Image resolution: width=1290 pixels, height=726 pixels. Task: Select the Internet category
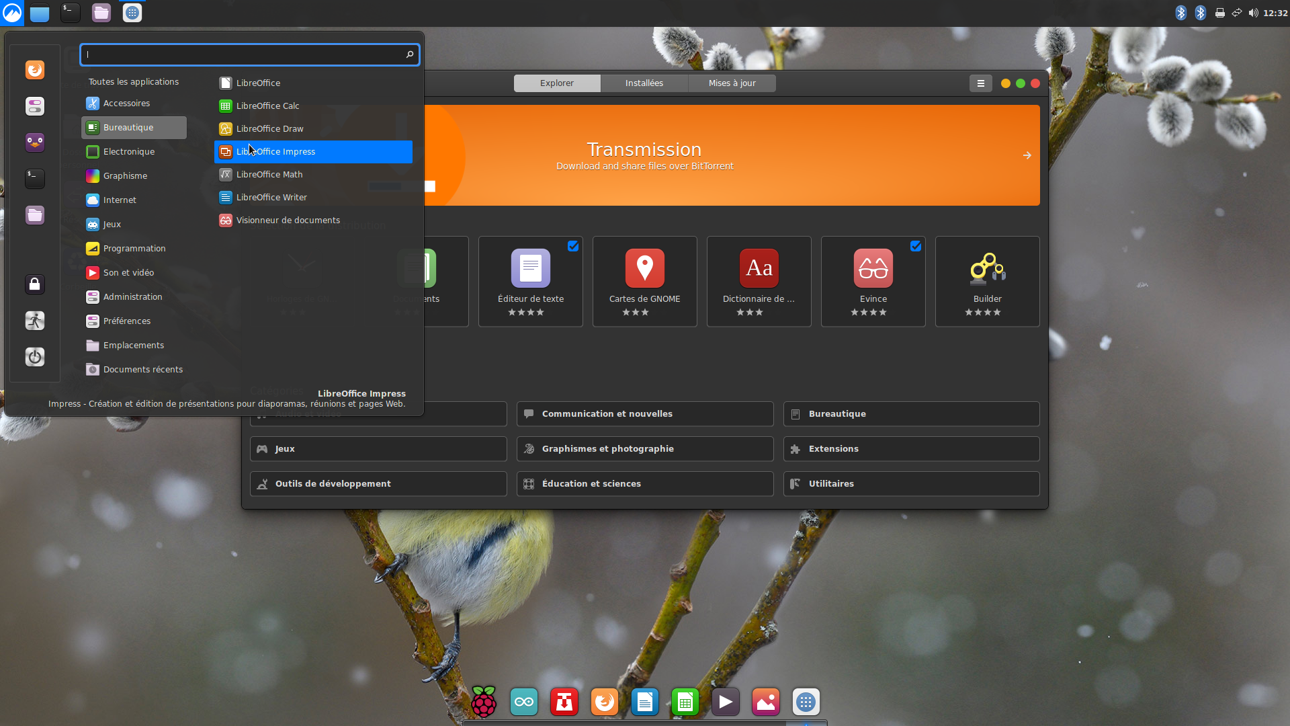click(134, 200)
